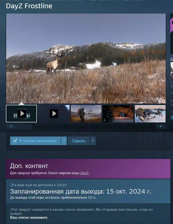Toggle the 'В списке желаемого' wishlist button
Screen dimensions: 173x224
click(x=36, y=141)
